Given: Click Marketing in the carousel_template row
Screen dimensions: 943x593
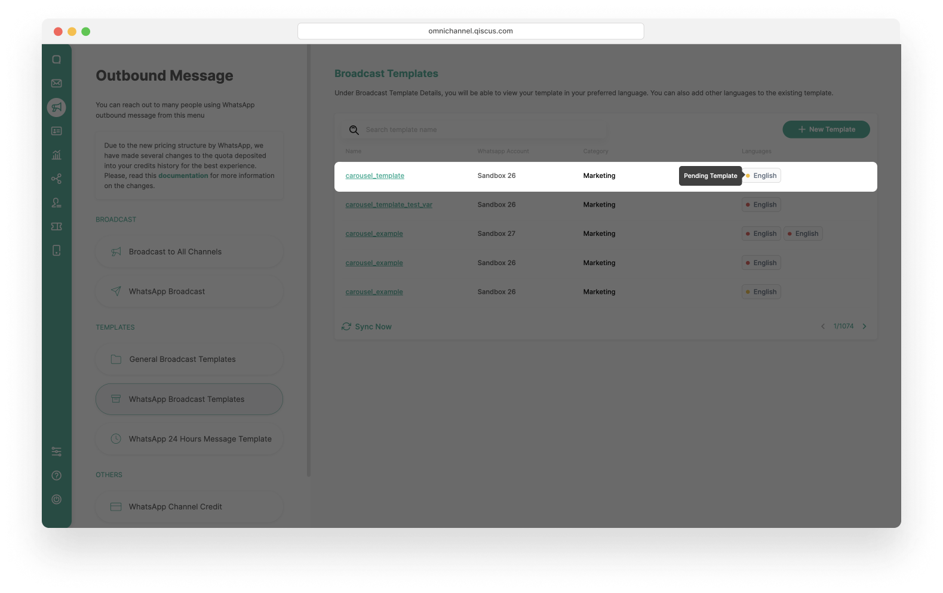Looking at the screenshot, I should point(599,176).
